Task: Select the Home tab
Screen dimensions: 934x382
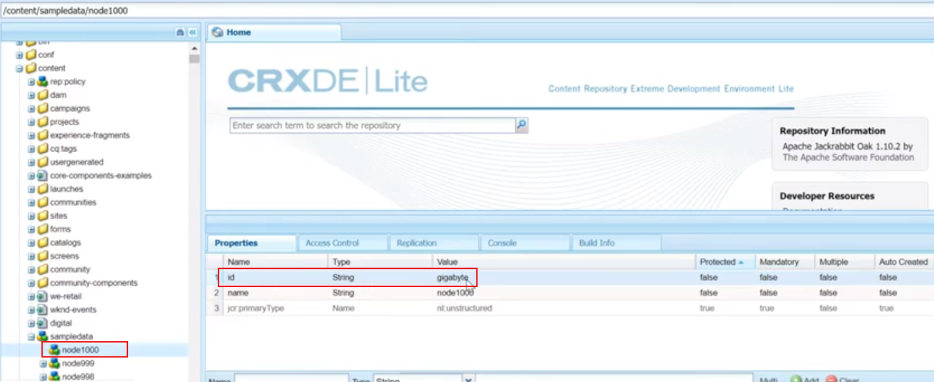Action: pos(274,32)
